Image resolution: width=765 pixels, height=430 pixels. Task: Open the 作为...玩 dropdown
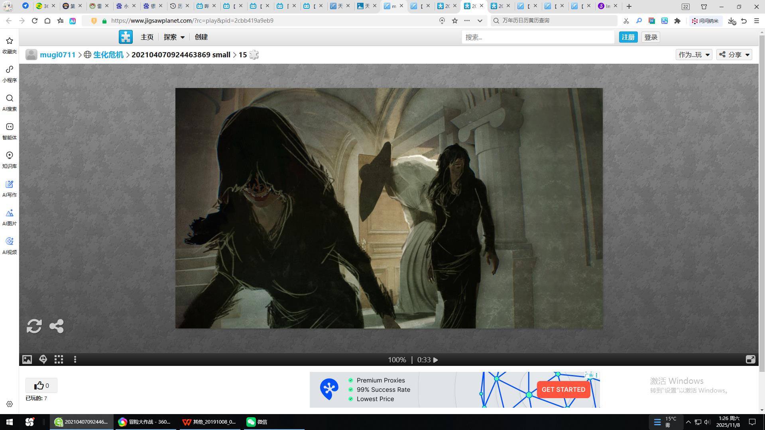coord(694,55)
